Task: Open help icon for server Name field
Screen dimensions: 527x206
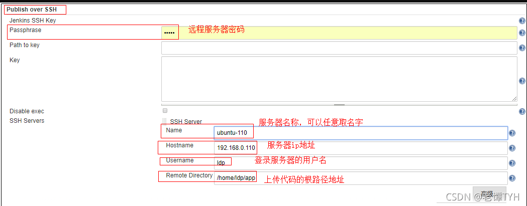Action: [512, 133]
